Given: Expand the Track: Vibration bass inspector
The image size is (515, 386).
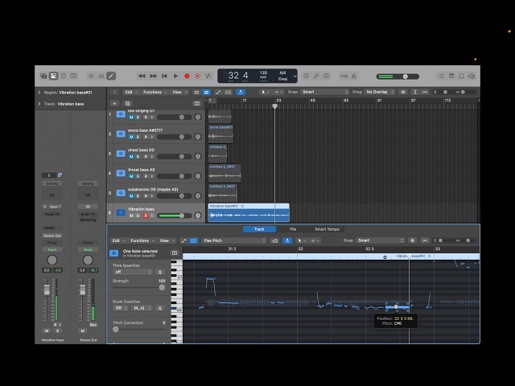Looking at the screenshot, I should coord(39,104).
